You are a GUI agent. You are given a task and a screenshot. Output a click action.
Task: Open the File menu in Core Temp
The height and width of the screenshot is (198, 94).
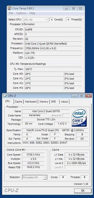(11, 13)
